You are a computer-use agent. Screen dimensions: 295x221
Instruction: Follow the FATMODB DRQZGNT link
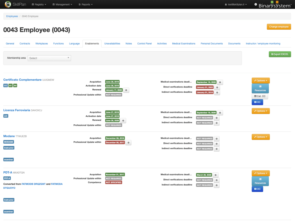(33, 184)
